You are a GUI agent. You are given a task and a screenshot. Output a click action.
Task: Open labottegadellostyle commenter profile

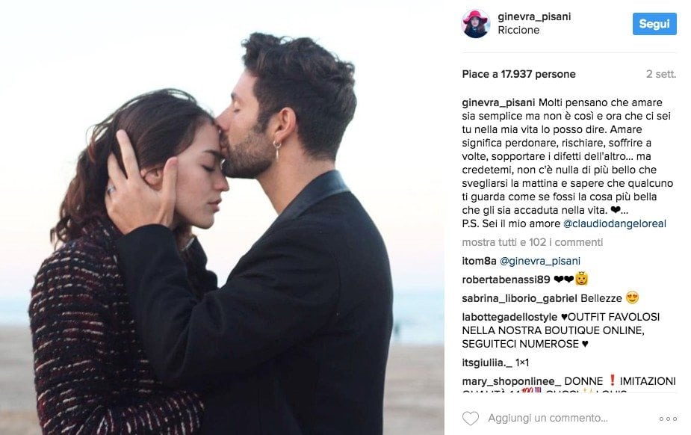[509, 317]
